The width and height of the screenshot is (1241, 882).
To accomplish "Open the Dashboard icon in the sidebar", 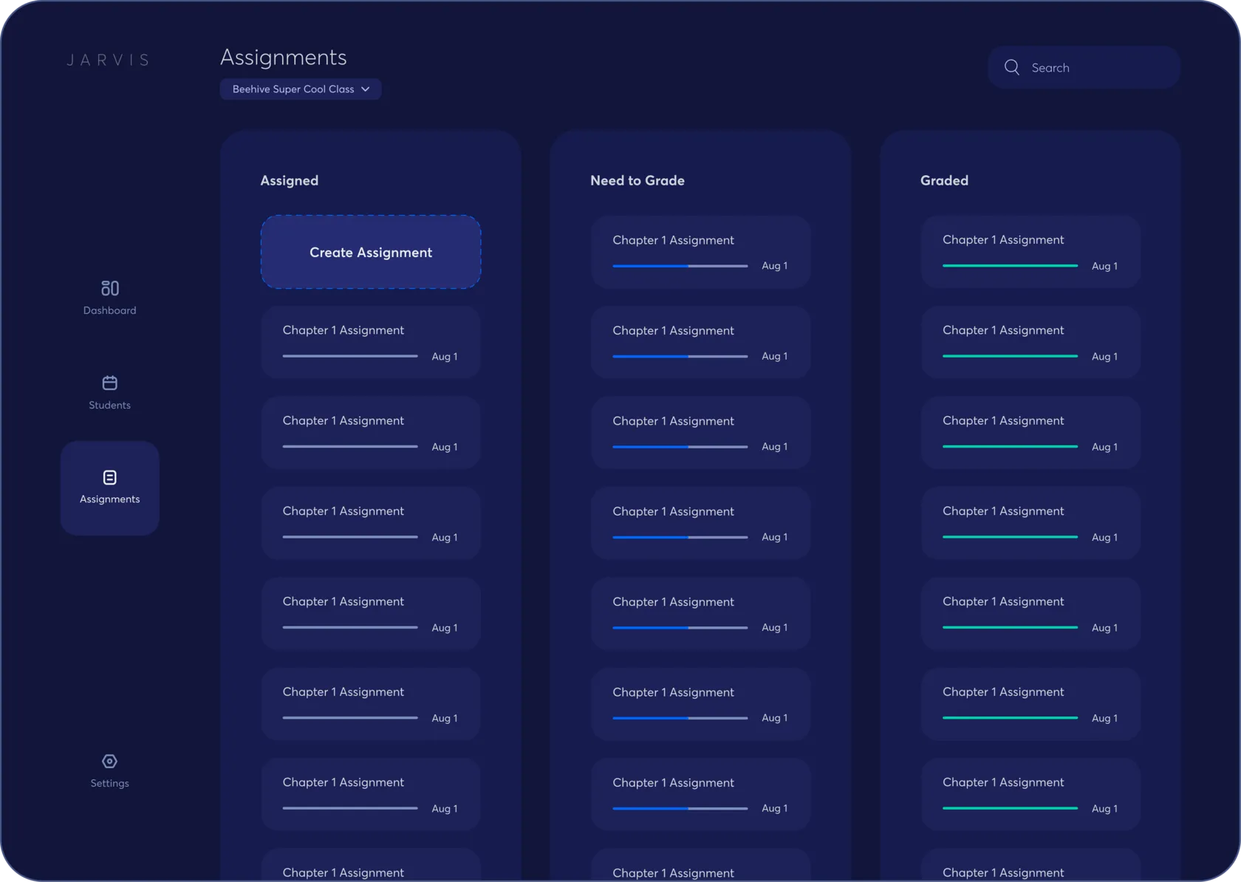I will 110,288.
